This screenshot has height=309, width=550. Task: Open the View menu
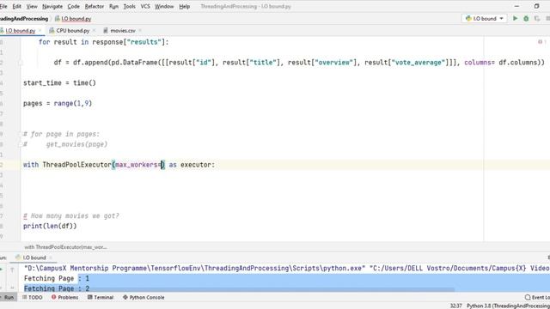32,6
